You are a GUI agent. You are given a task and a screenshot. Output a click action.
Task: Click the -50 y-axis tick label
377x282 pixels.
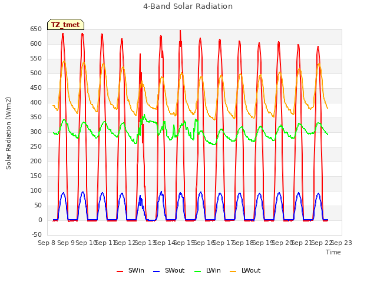(37, 234)
